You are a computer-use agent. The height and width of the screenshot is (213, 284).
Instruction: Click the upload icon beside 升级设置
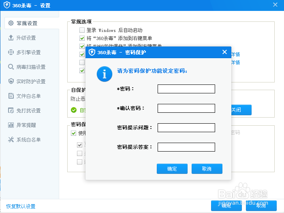(x=11, y=38)
